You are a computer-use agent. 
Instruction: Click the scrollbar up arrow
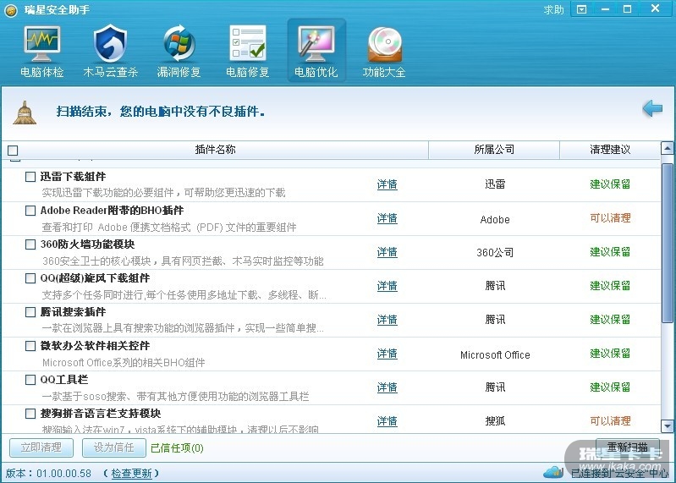point(668,149)
